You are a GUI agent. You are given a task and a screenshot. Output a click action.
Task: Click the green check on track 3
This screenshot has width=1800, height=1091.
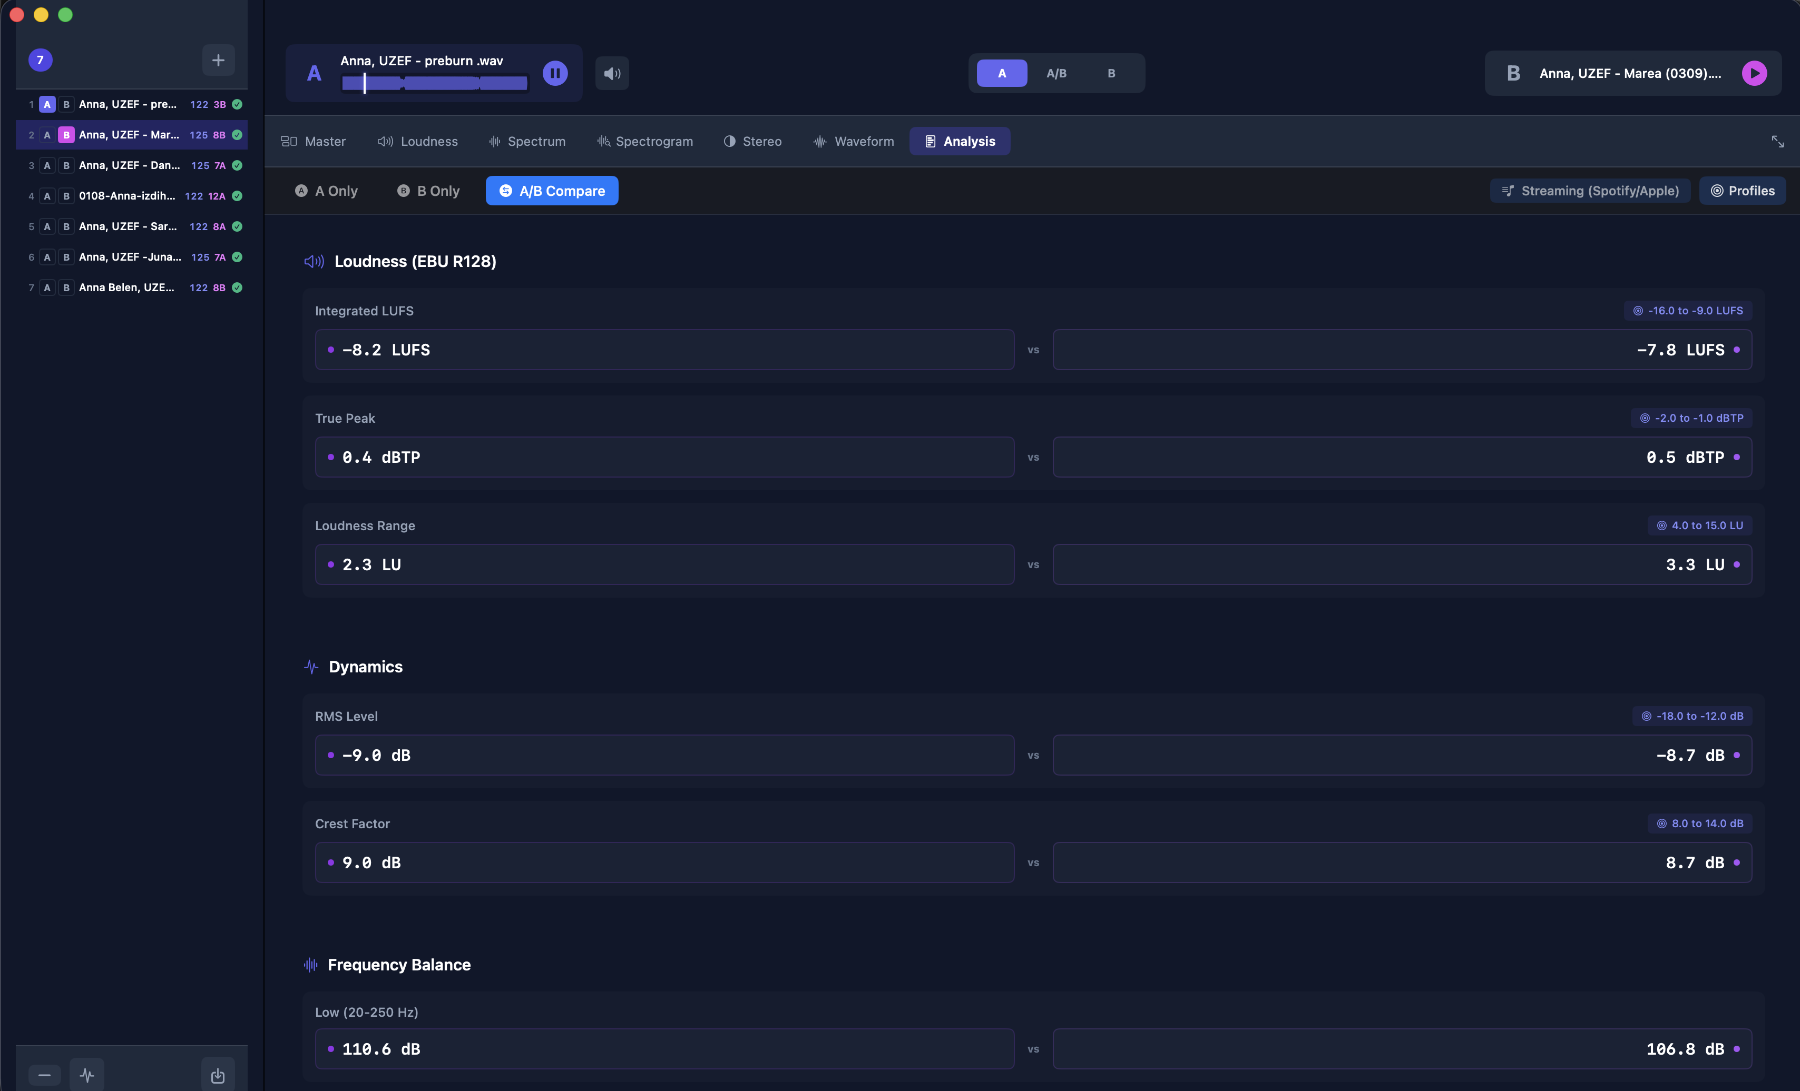pos(238,166)
